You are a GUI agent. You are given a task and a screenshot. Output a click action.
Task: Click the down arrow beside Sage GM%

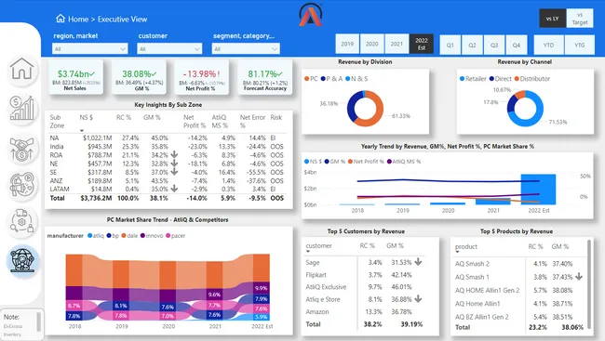[418, 262]
